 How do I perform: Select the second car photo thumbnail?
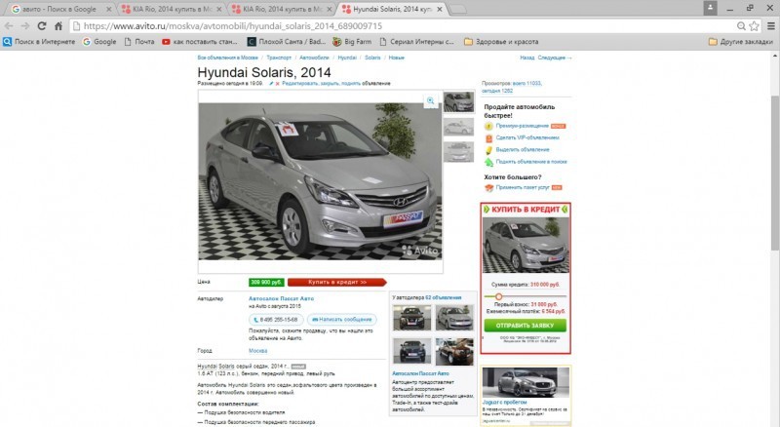[x=458, y=128]
